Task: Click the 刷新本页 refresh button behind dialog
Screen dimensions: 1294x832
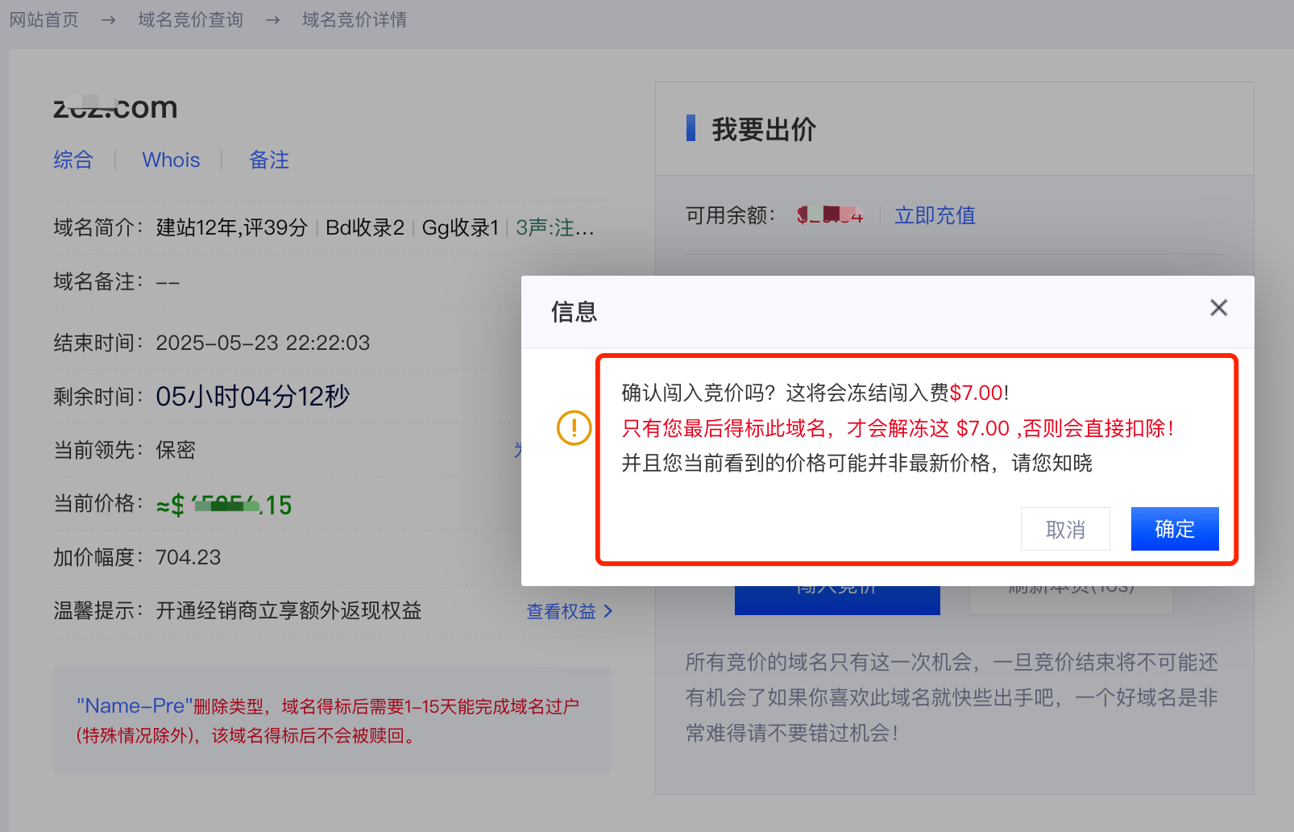Action: pos(1071,600)
